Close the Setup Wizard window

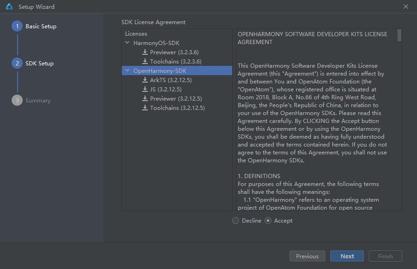[x=406, y=6]
